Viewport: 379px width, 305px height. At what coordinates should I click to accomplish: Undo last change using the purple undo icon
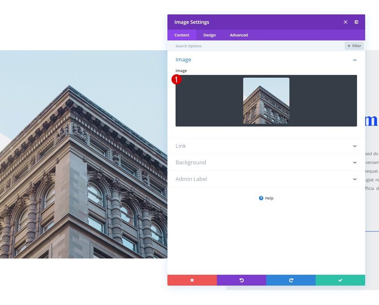point(242,280)
